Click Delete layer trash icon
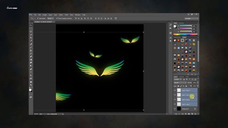The width and height of the screenshot is (228, 128). tap(195, 114)
